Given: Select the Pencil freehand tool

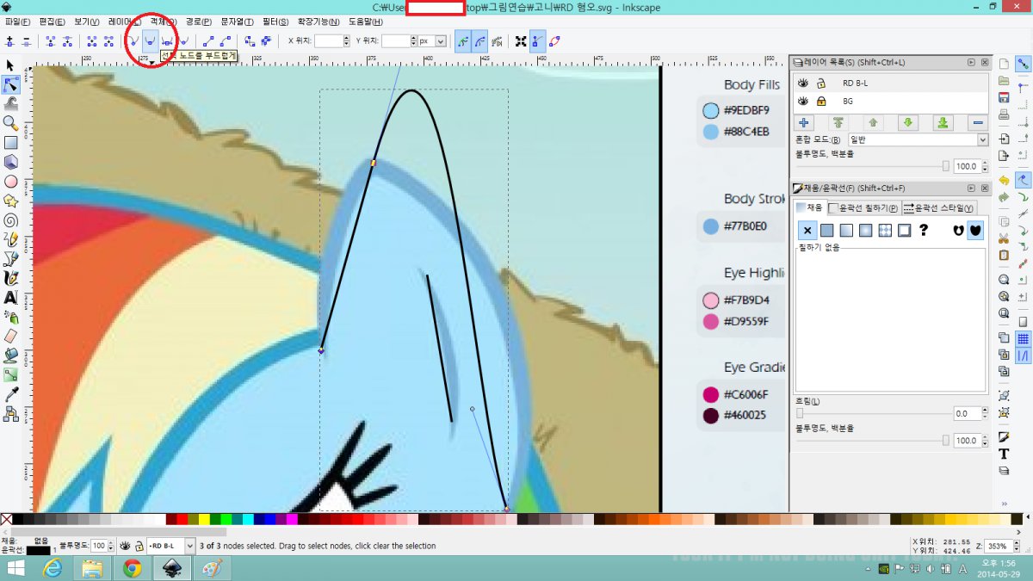Looking at the screenshot, I should [11, 239].
